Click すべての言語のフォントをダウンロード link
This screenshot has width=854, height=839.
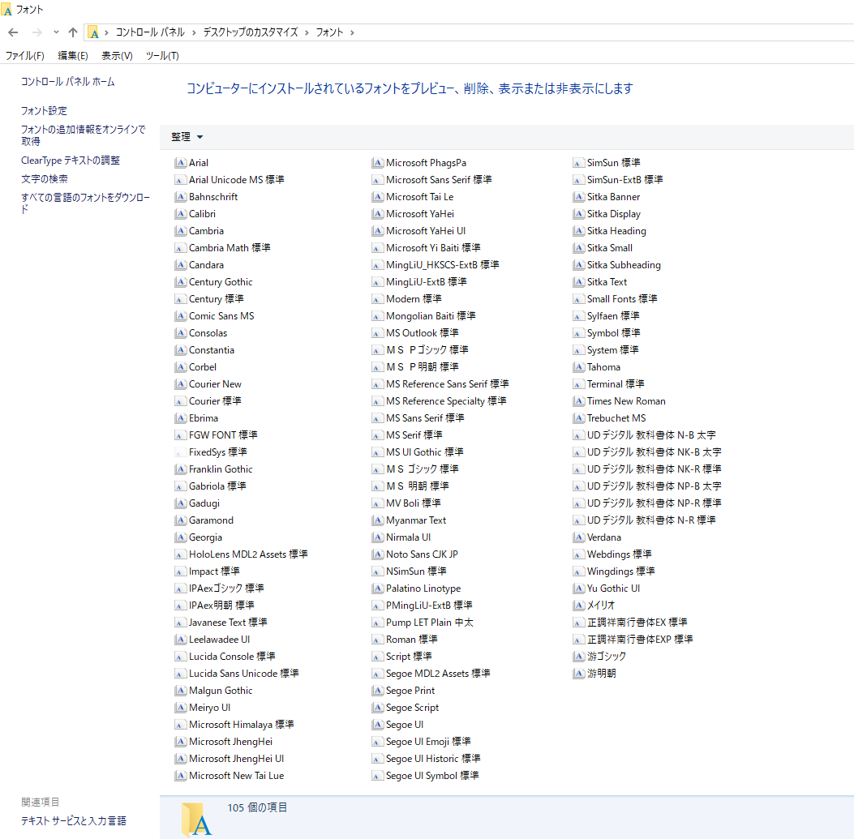85,203
